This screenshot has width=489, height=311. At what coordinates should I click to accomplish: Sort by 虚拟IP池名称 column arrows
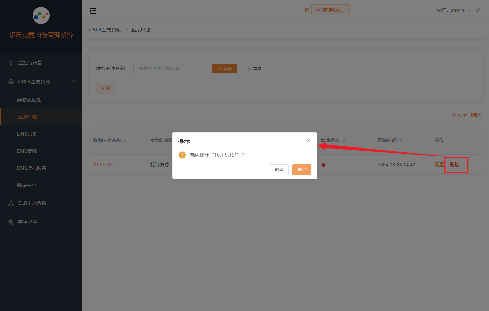[x=125, y=140]
